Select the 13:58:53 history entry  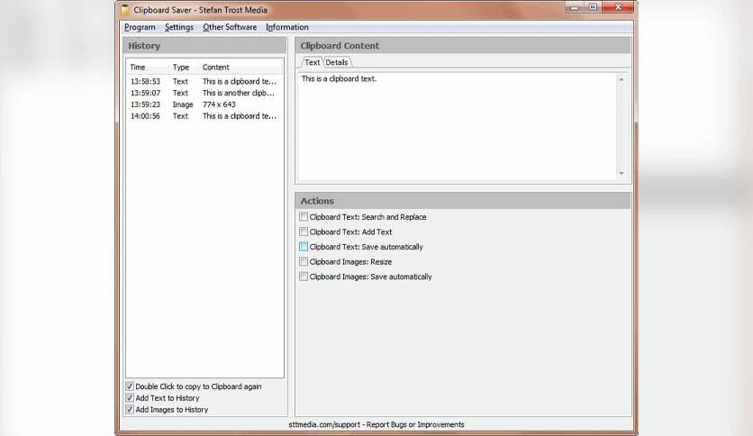coord(204,82)
